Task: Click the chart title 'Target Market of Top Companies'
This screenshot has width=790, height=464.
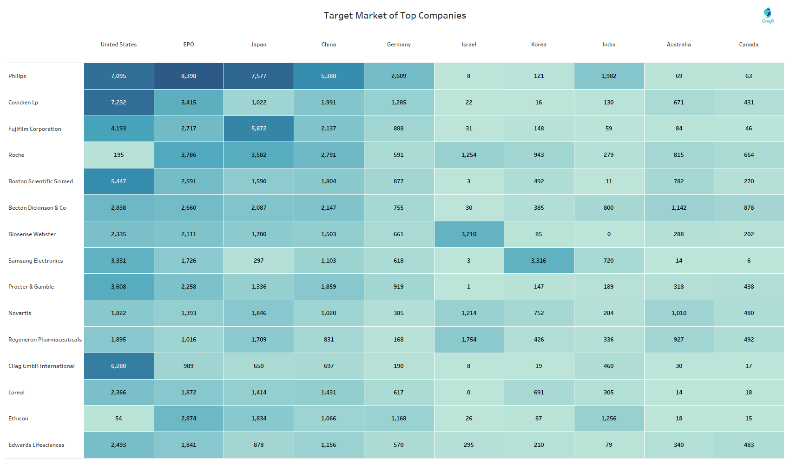Action: pyautogui.click(x=395, y=15)
